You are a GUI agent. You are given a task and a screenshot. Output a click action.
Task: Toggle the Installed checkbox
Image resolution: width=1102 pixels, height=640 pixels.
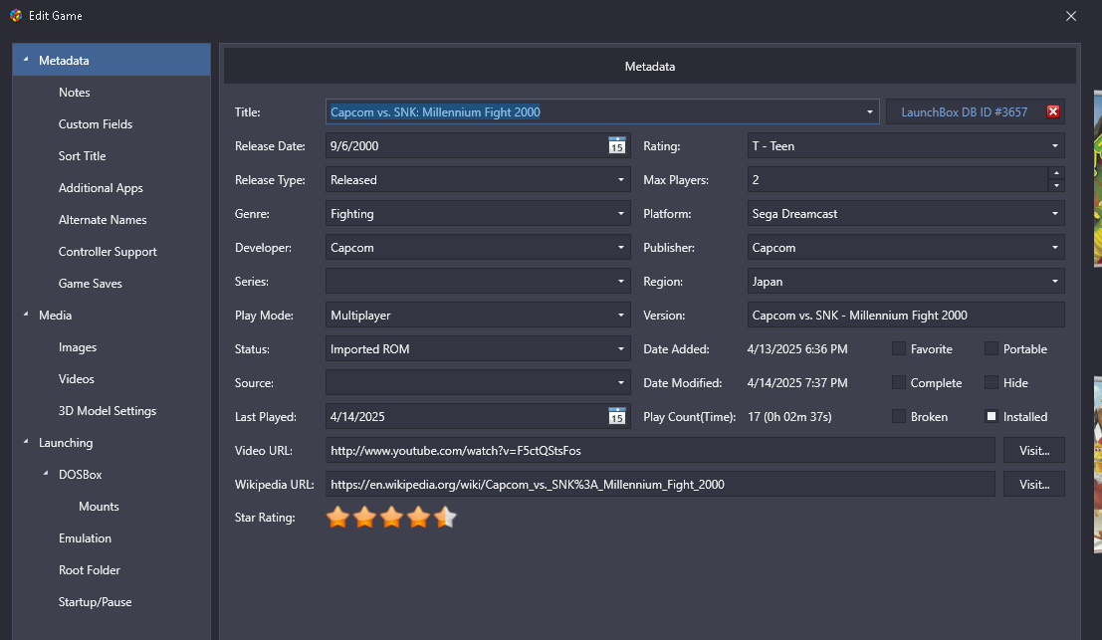pyautogui.click(x=991, y=416)
